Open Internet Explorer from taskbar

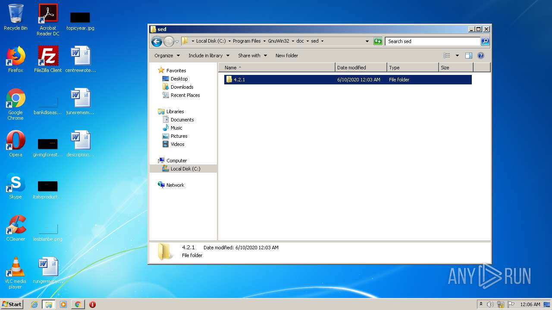click(x=34, y=304)
